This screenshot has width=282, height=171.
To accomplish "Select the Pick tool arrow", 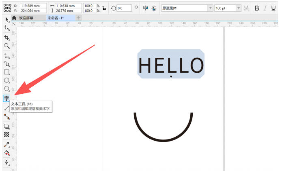I will pos(6,20).
